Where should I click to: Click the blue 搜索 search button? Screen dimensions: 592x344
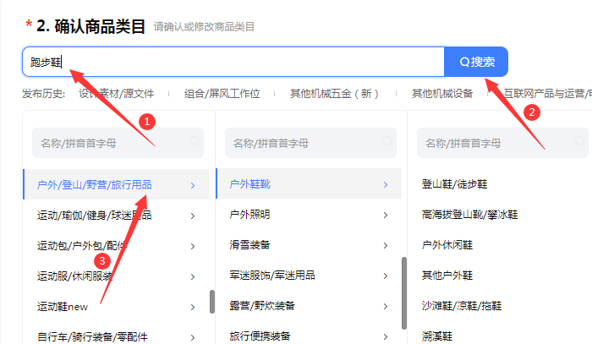tap(476, 62)
